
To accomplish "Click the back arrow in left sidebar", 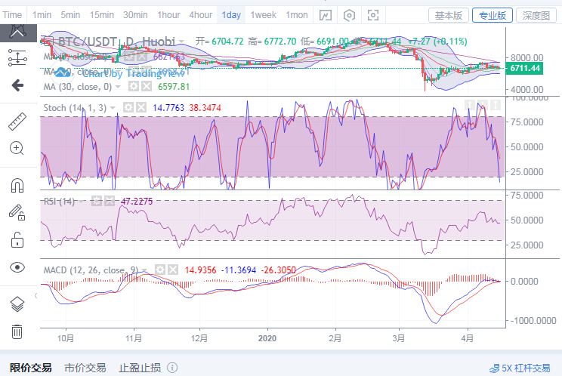I will pos(17,85).
